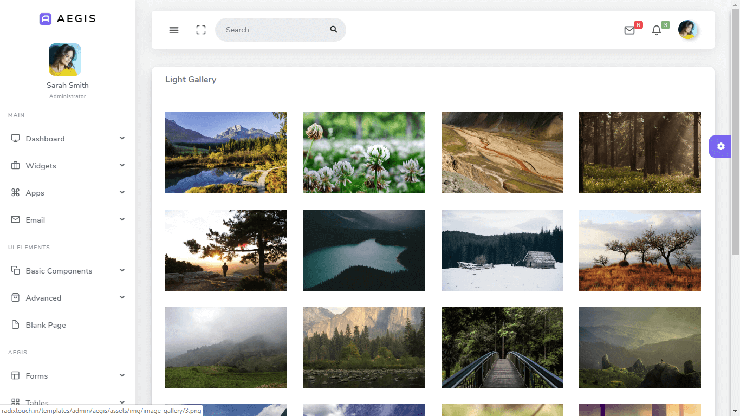Click Sarah Smith's sidebar profile picture
The image size is (740, 416).
(x=65, y=60)
